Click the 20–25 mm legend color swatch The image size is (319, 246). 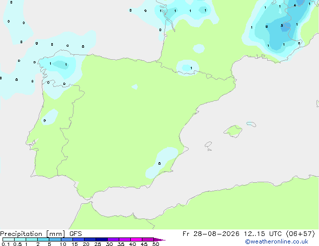[90, 239]
